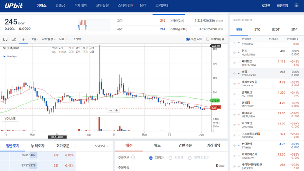Select the 보유 tab
Image resolution: width=304 pixels, height=171 pixels.
[x=294, y=29]
